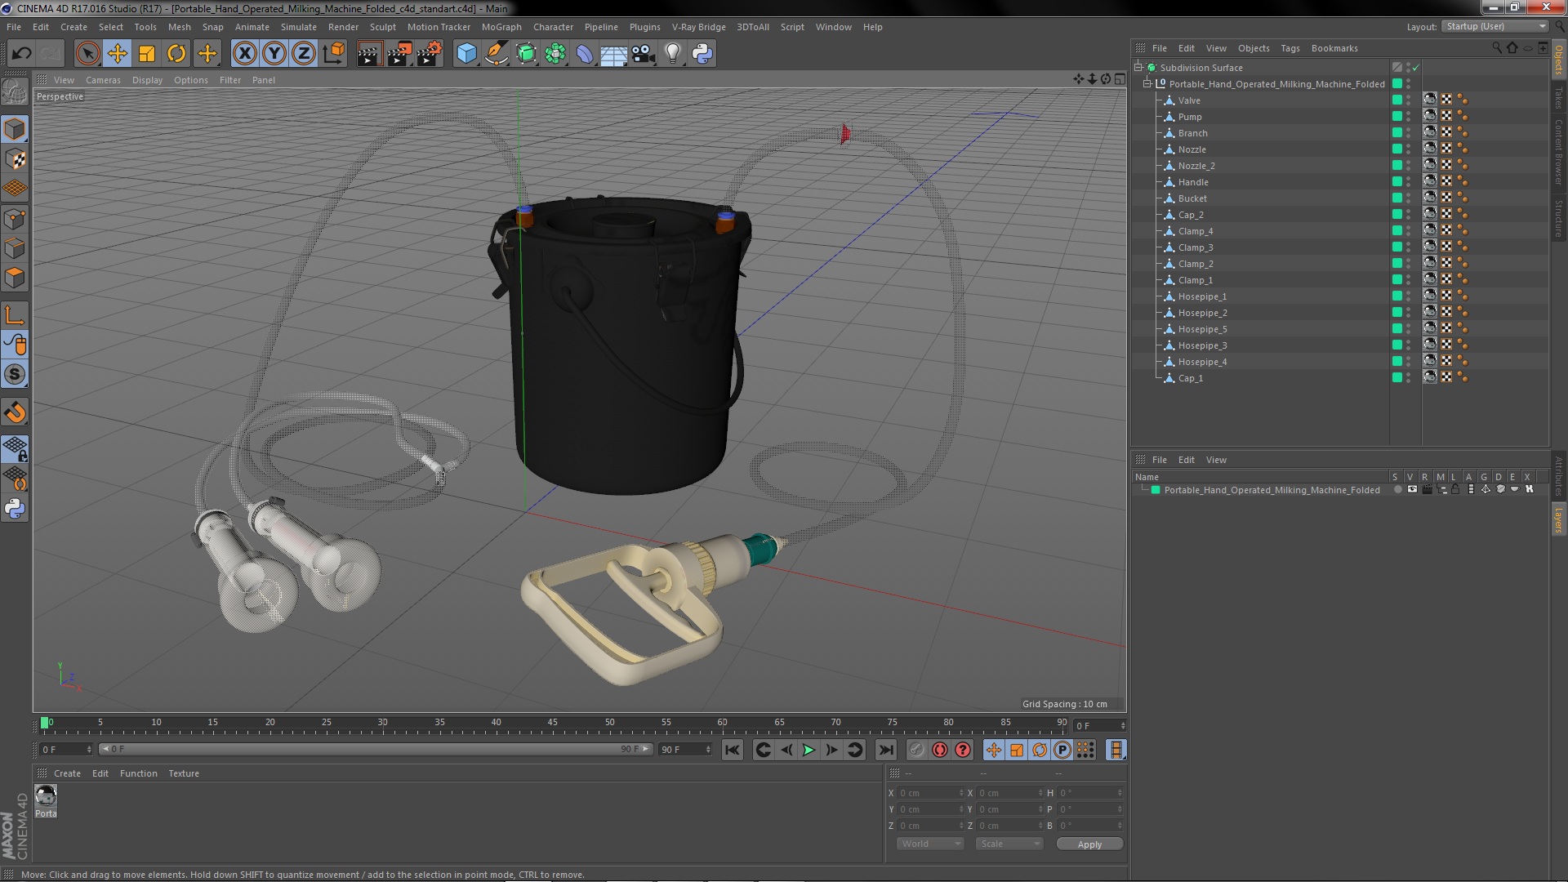
Task: Add a light object
Action: [673, 54]
